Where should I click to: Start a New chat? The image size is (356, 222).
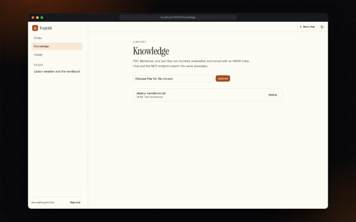(x=307, y=27)
